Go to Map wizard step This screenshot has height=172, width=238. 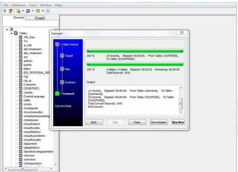coord(67,69)
